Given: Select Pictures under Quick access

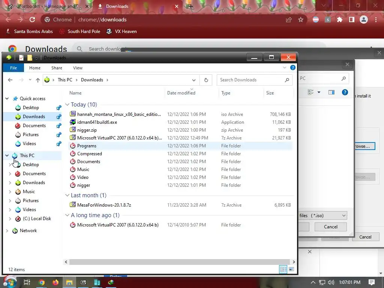Looking at the screenshot, I should [31, 135].
